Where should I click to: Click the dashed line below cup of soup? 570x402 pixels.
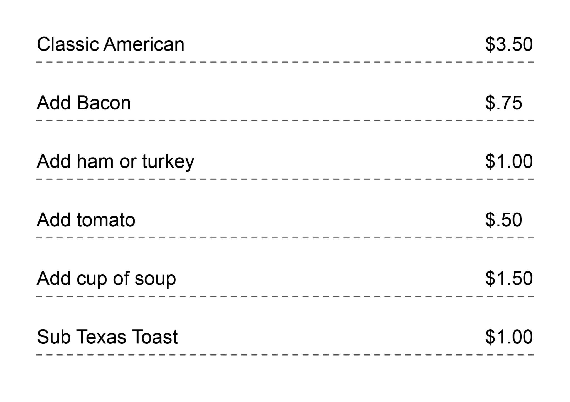click(x=285, y=296)
